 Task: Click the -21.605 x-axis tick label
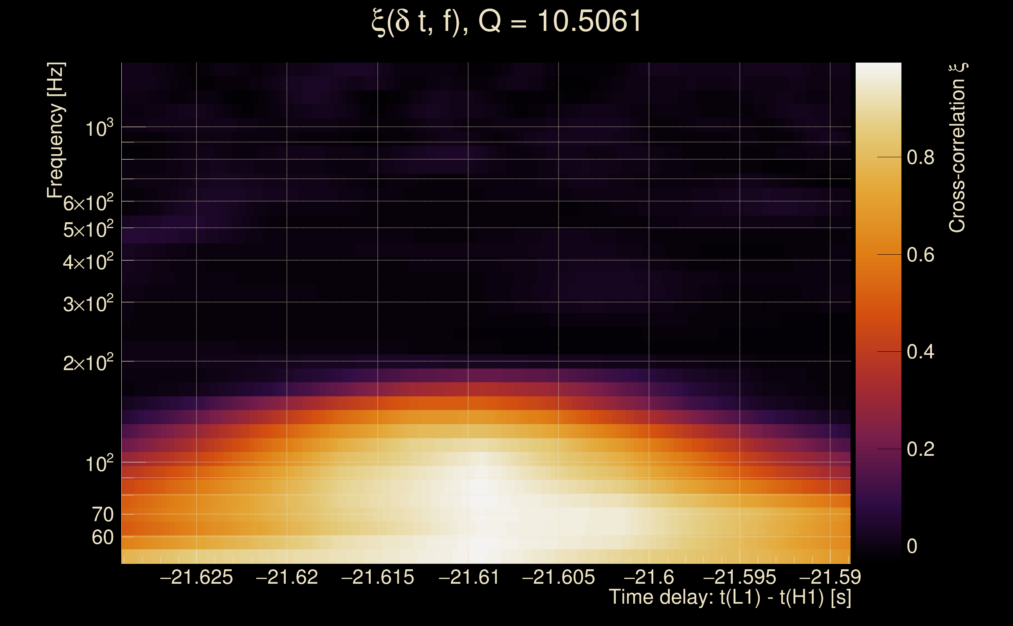point(558,577)
